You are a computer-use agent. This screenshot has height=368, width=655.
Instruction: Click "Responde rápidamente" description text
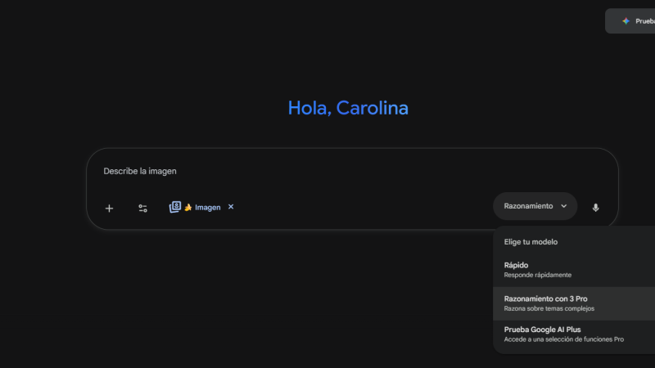537,275
